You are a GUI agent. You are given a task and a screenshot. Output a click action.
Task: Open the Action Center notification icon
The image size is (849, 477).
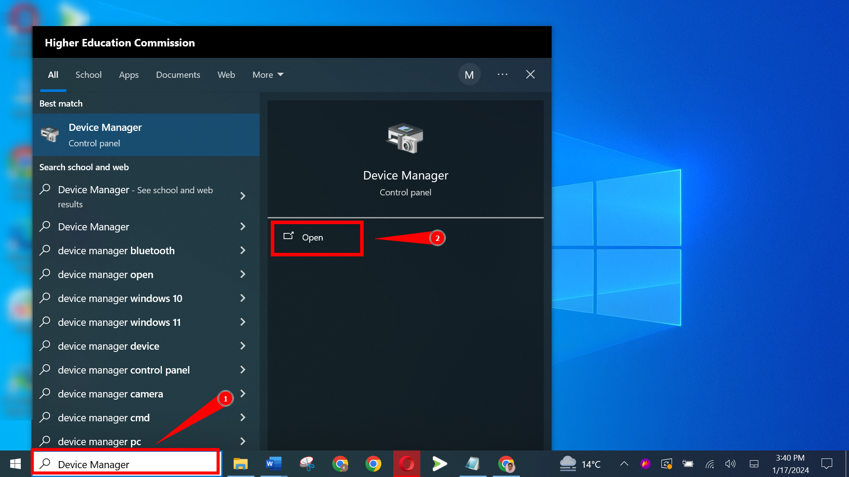click(827, 464)
